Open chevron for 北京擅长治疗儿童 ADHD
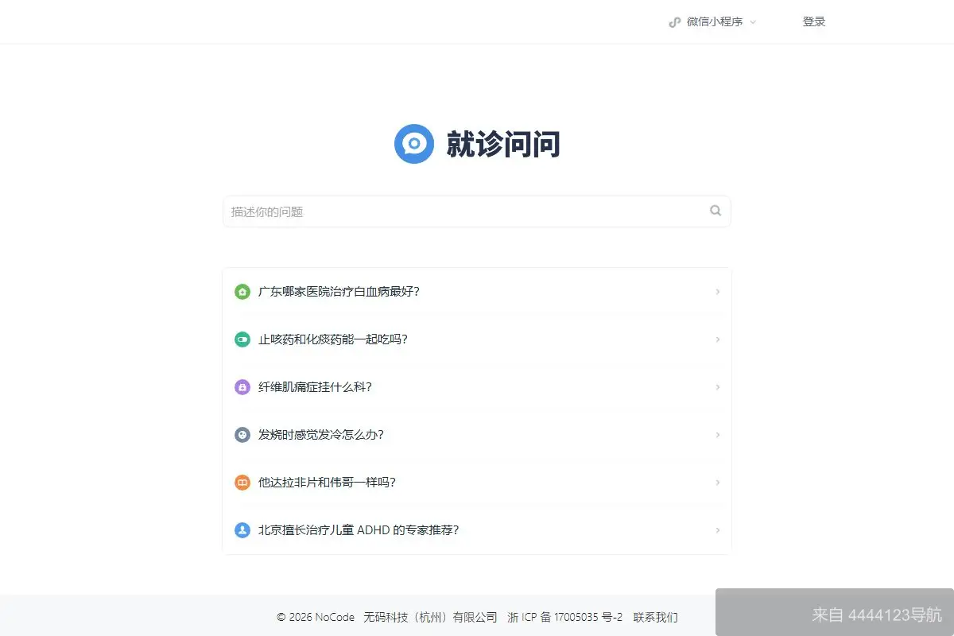The width and height of the screenshot is (954, 636). click(718, 530)
